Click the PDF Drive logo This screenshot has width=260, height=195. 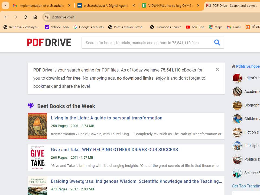click(x=49, y=43)
